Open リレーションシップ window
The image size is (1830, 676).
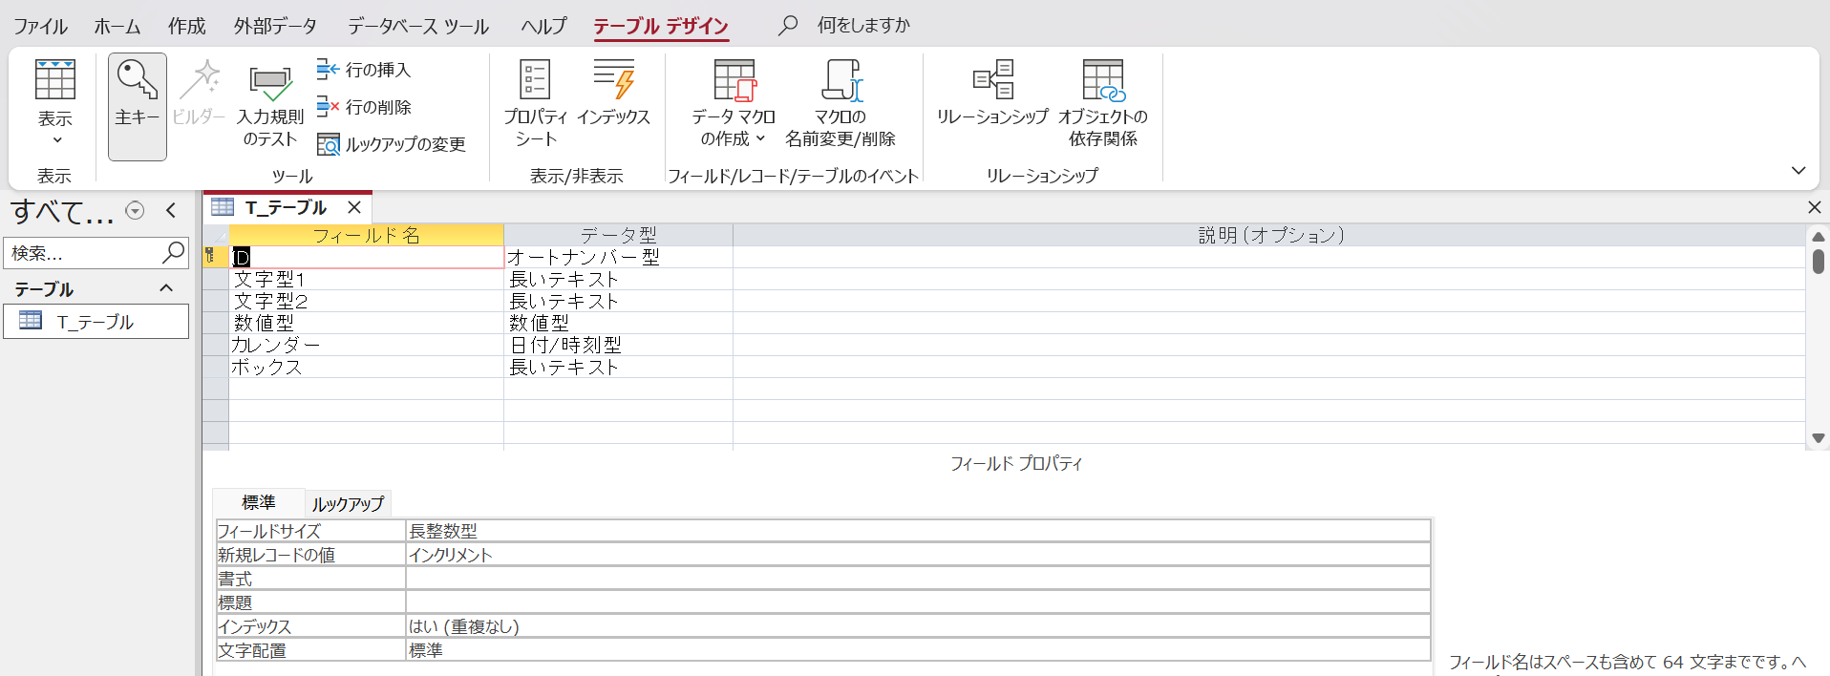pyautogui.click(x=992, y=93)
